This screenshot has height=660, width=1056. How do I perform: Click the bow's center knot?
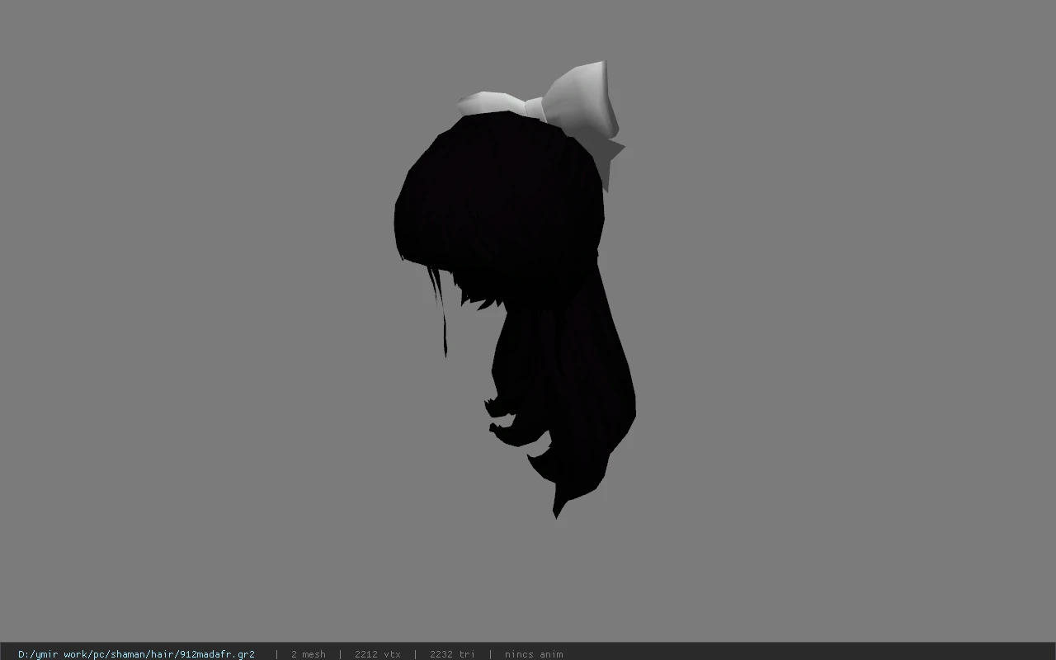click(x=533, y=109)
